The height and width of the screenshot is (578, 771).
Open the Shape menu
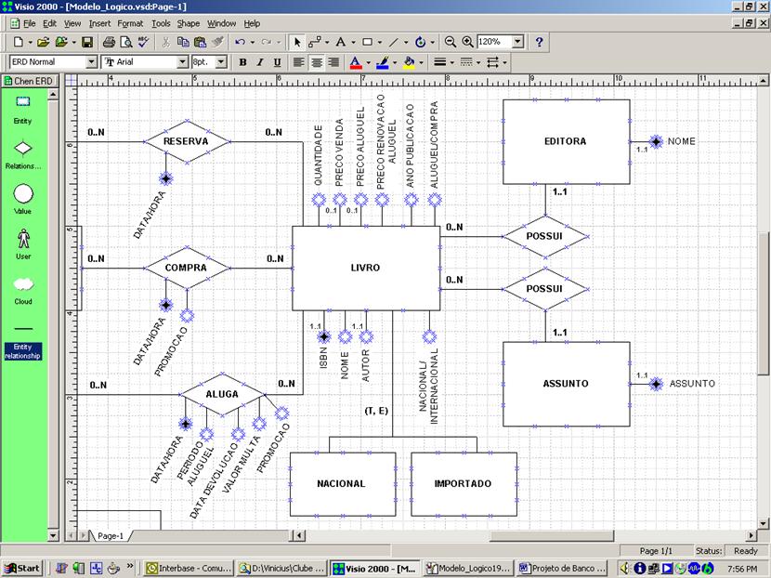pos(187,23)
